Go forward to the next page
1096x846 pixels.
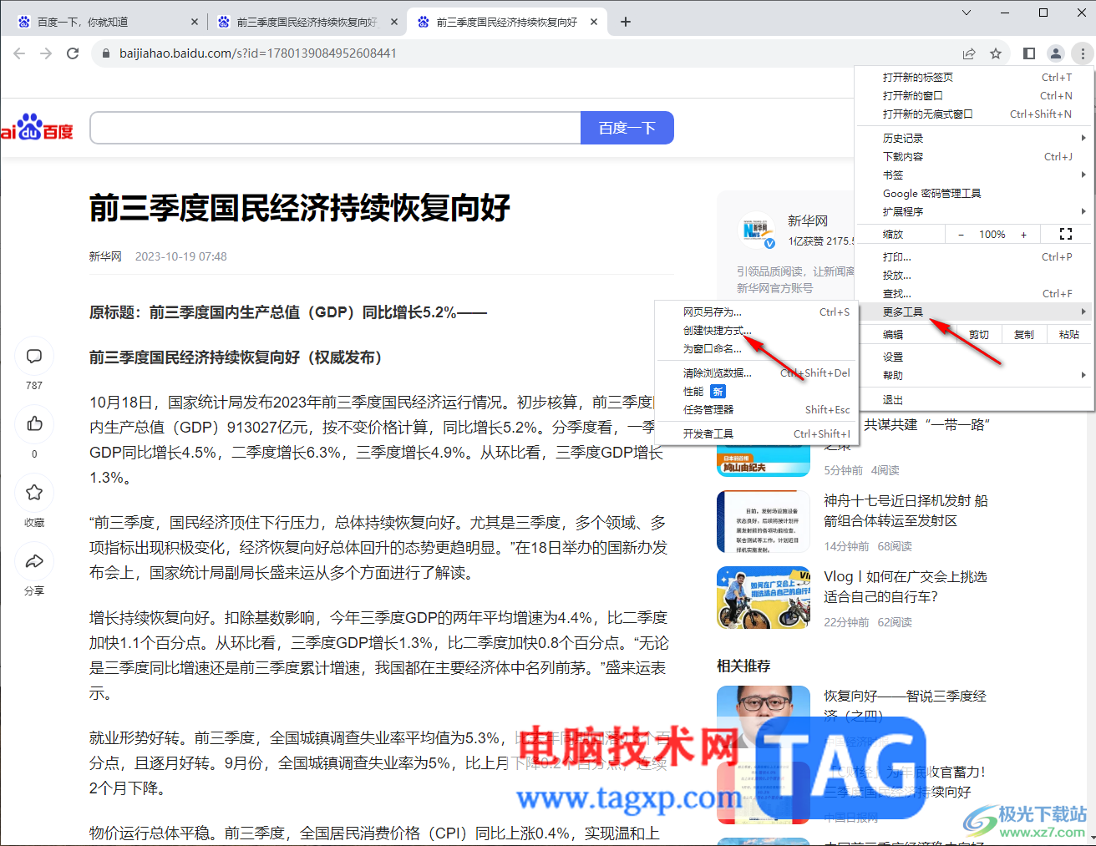click(46, 53)
